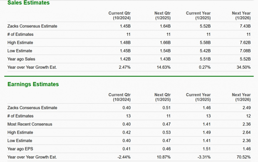Click EPS growth estimate 10.87%

coord(164,157)
